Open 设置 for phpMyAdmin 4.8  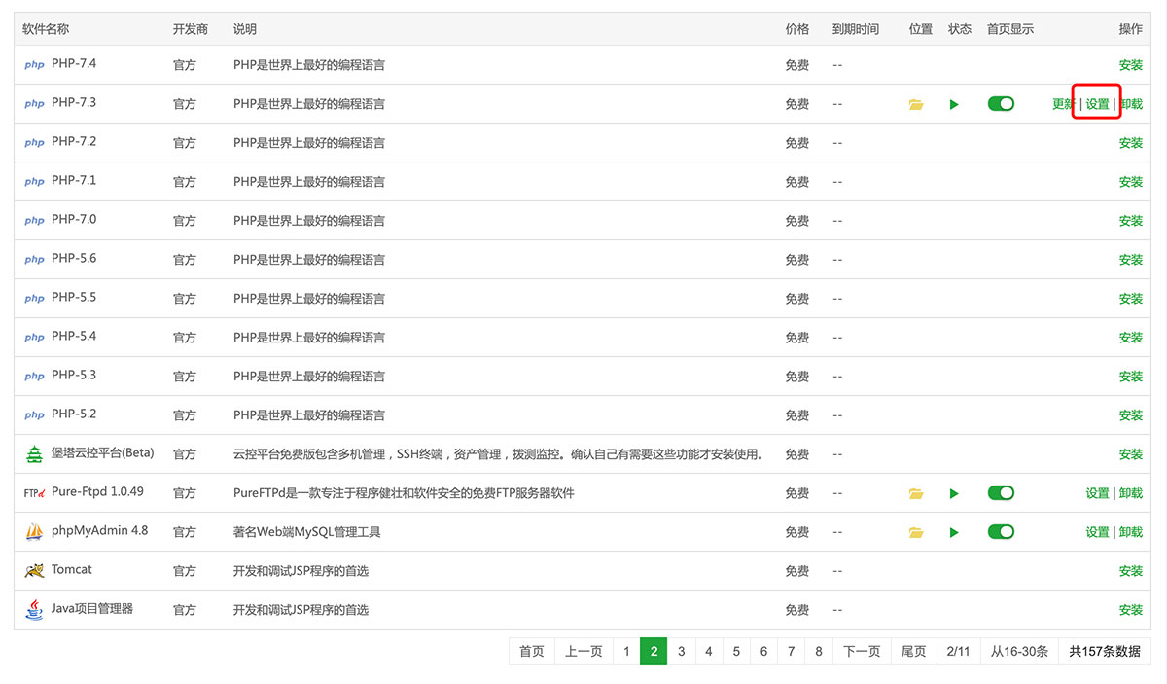click(x=1098, y=532)
